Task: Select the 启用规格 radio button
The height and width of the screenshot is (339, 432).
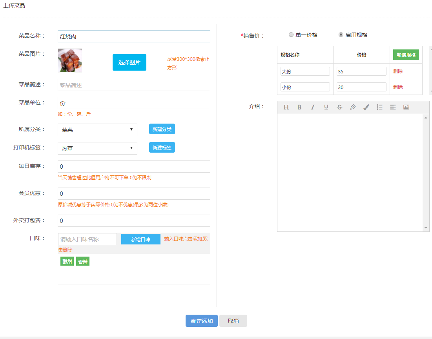Action: (x=341, y=35)
